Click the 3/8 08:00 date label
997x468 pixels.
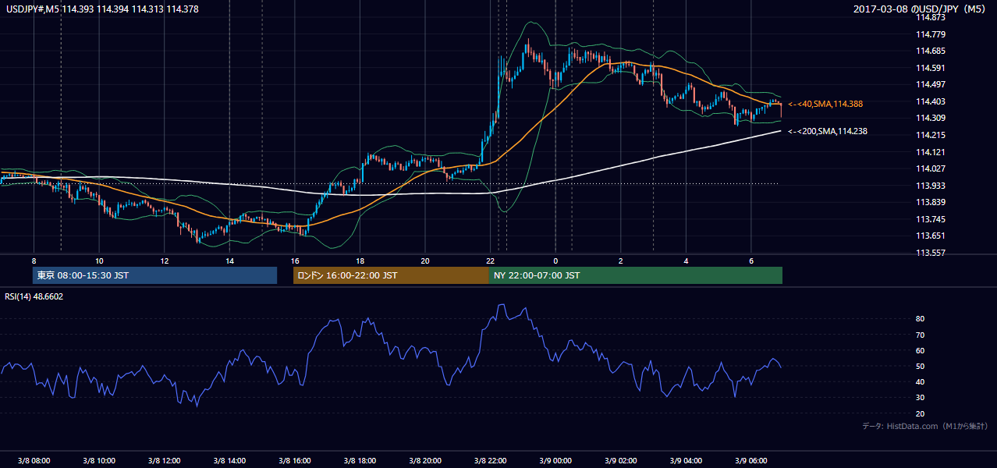pyautogui.click(x=34, y=461)
